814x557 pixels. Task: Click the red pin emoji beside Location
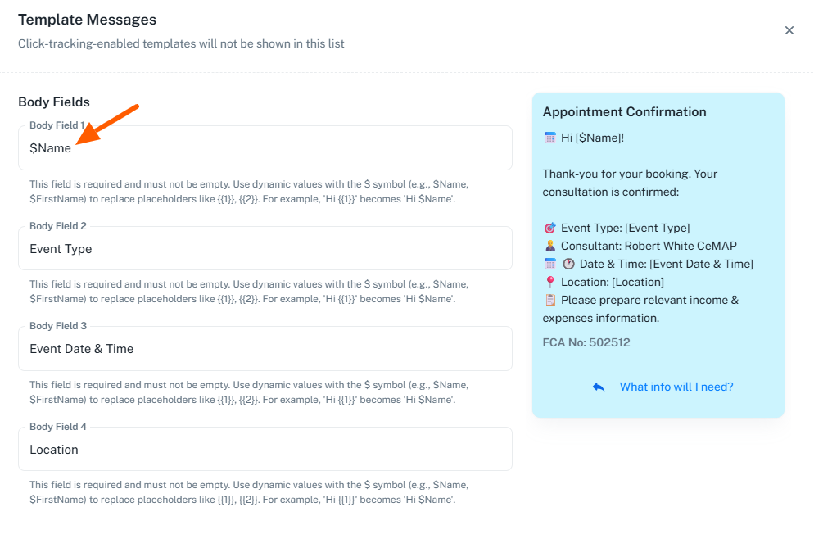click(550, 282)
